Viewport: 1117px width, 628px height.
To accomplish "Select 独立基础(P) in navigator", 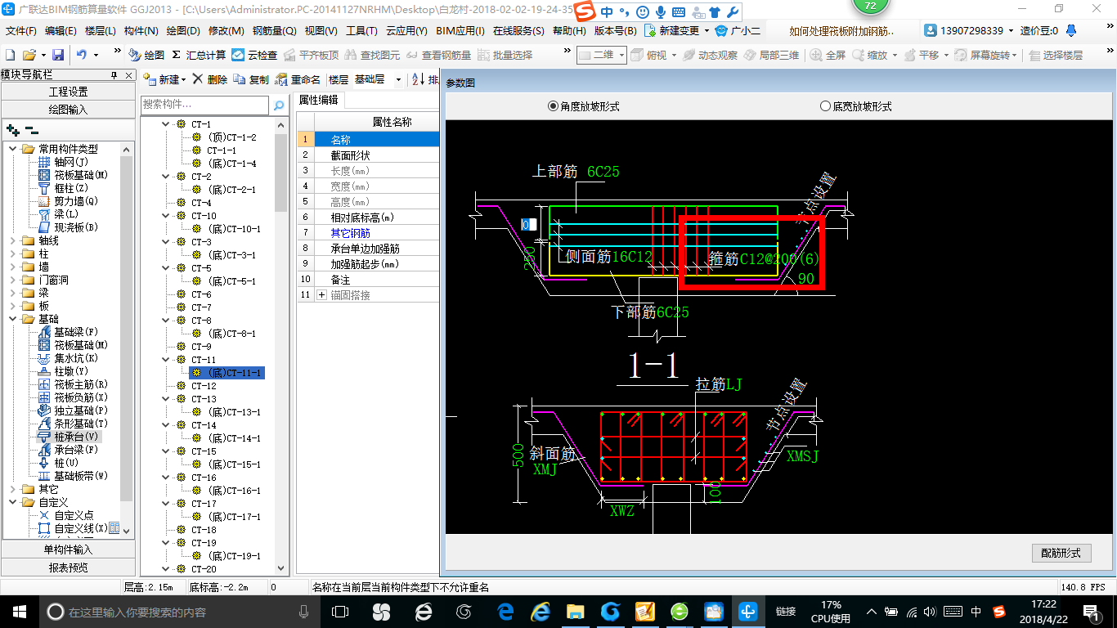I will pos(73,410).
